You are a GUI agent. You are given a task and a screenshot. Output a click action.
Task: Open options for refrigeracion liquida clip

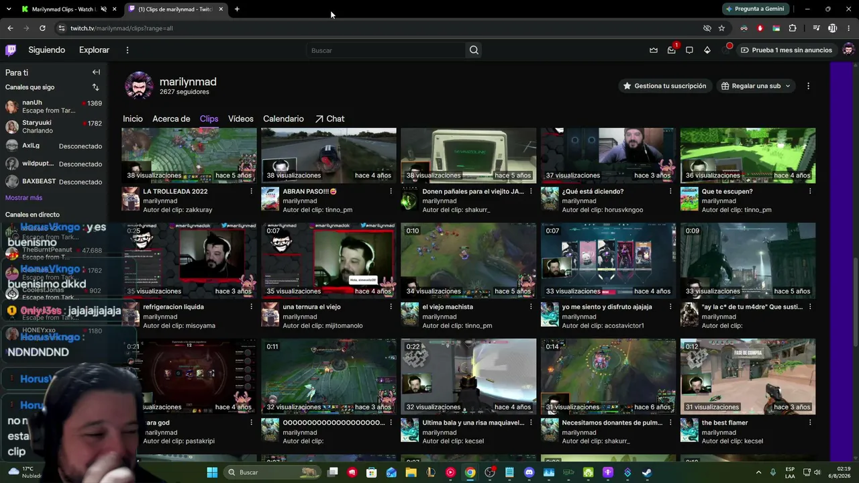252,307
